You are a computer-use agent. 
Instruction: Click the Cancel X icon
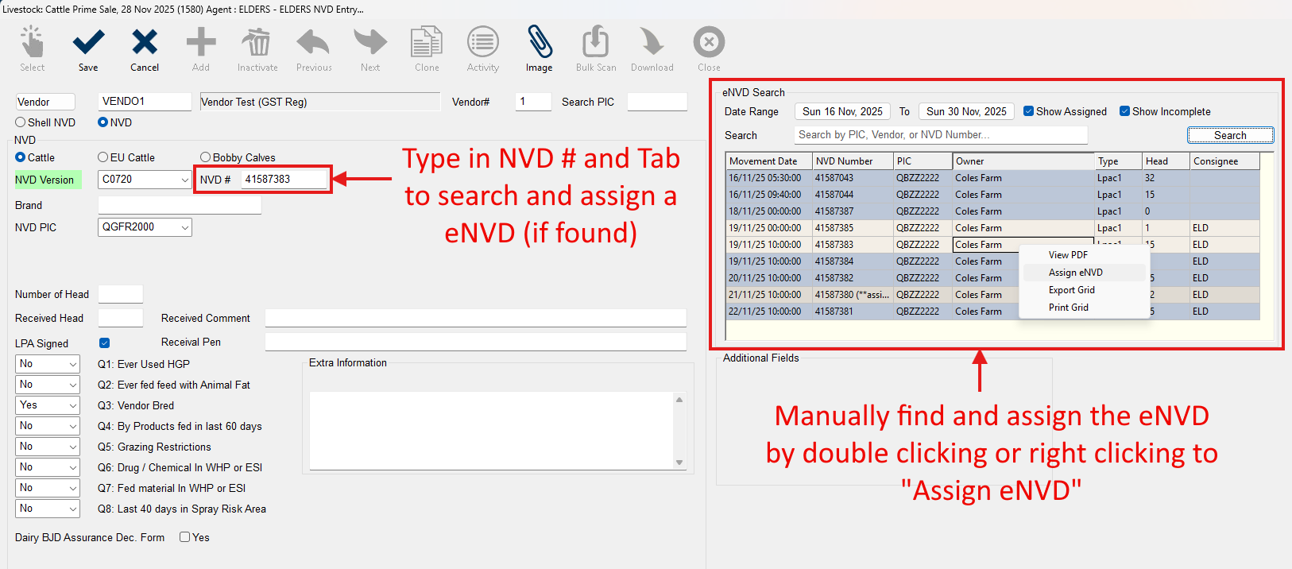(x=145, y=42)
